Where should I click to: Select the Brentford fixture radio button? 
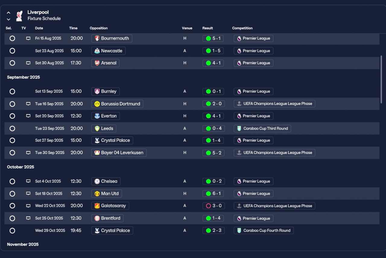coord(12,218)
